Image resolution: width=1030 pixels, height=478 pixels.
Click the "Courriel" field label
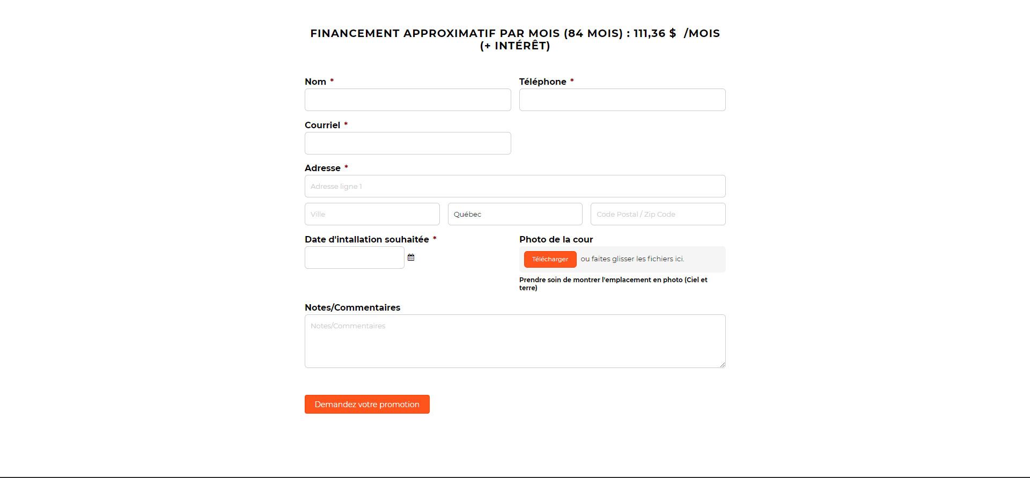pyautogui.click(x=322, y=125)
